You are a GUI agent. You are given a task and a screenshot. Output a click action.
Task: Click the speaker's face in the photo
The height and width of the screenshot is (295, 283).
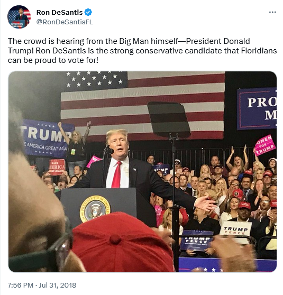tap(118, 145)
